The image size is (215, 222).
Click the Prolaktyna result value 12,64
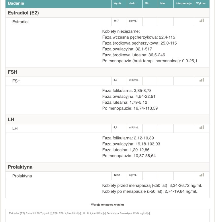point(117,175)
